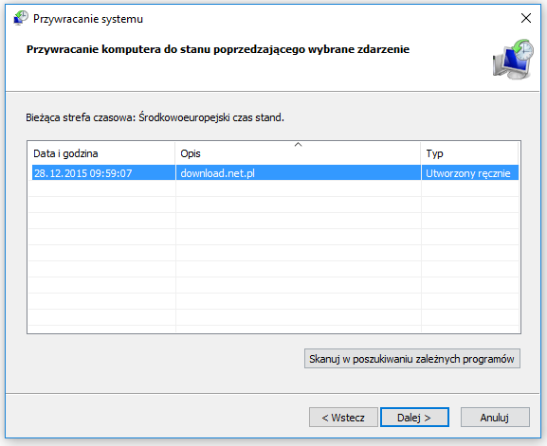
Task: Click column divider between Opis and Typ
Action: 421,153
